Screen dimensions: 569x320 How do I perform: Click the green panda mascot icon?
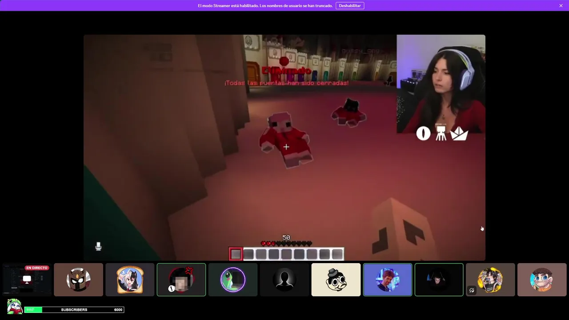tap(15, 307)
